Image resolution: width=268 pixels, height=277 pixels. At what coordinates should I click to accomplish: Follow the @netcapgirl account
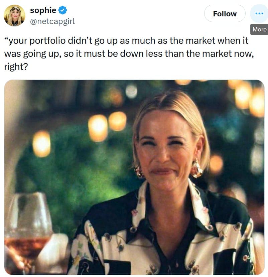[225, 14]
